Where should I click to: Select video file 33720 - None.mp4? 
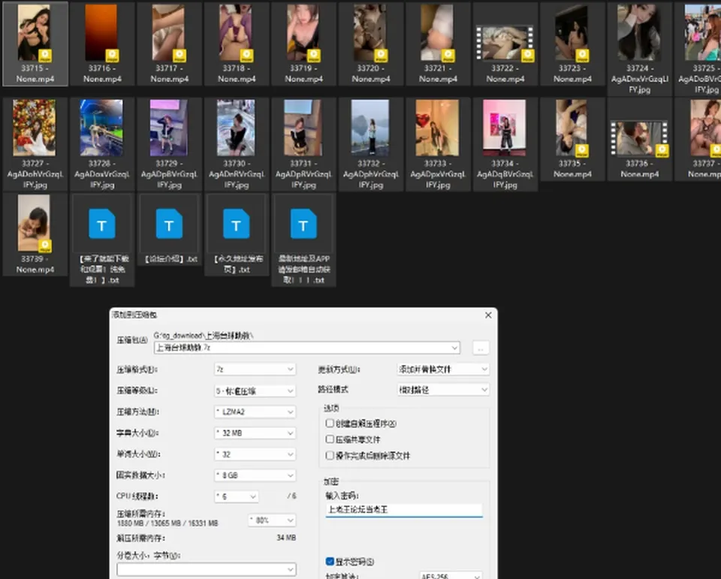370,44
